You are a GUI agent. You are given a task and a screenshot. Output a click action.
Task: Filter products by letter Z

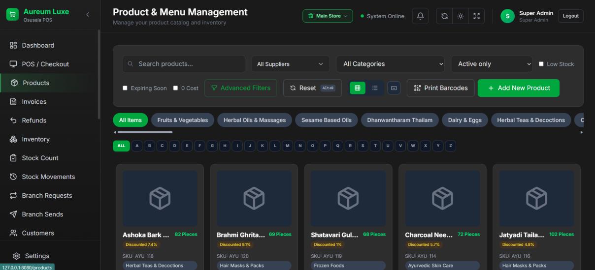[x=451, y=146]
